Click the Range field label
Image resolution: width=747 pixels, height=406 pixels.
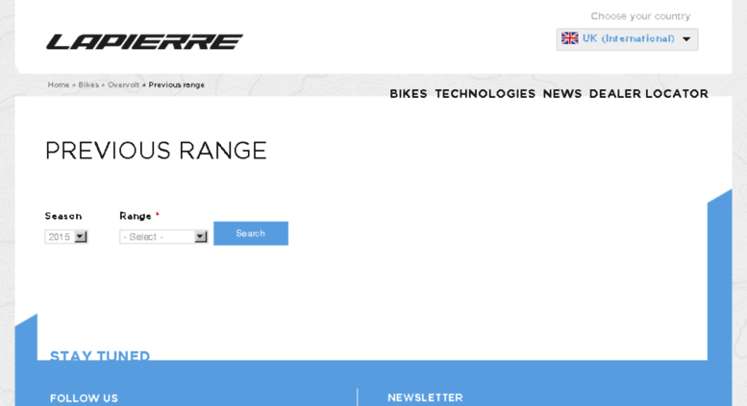[136, 216]
